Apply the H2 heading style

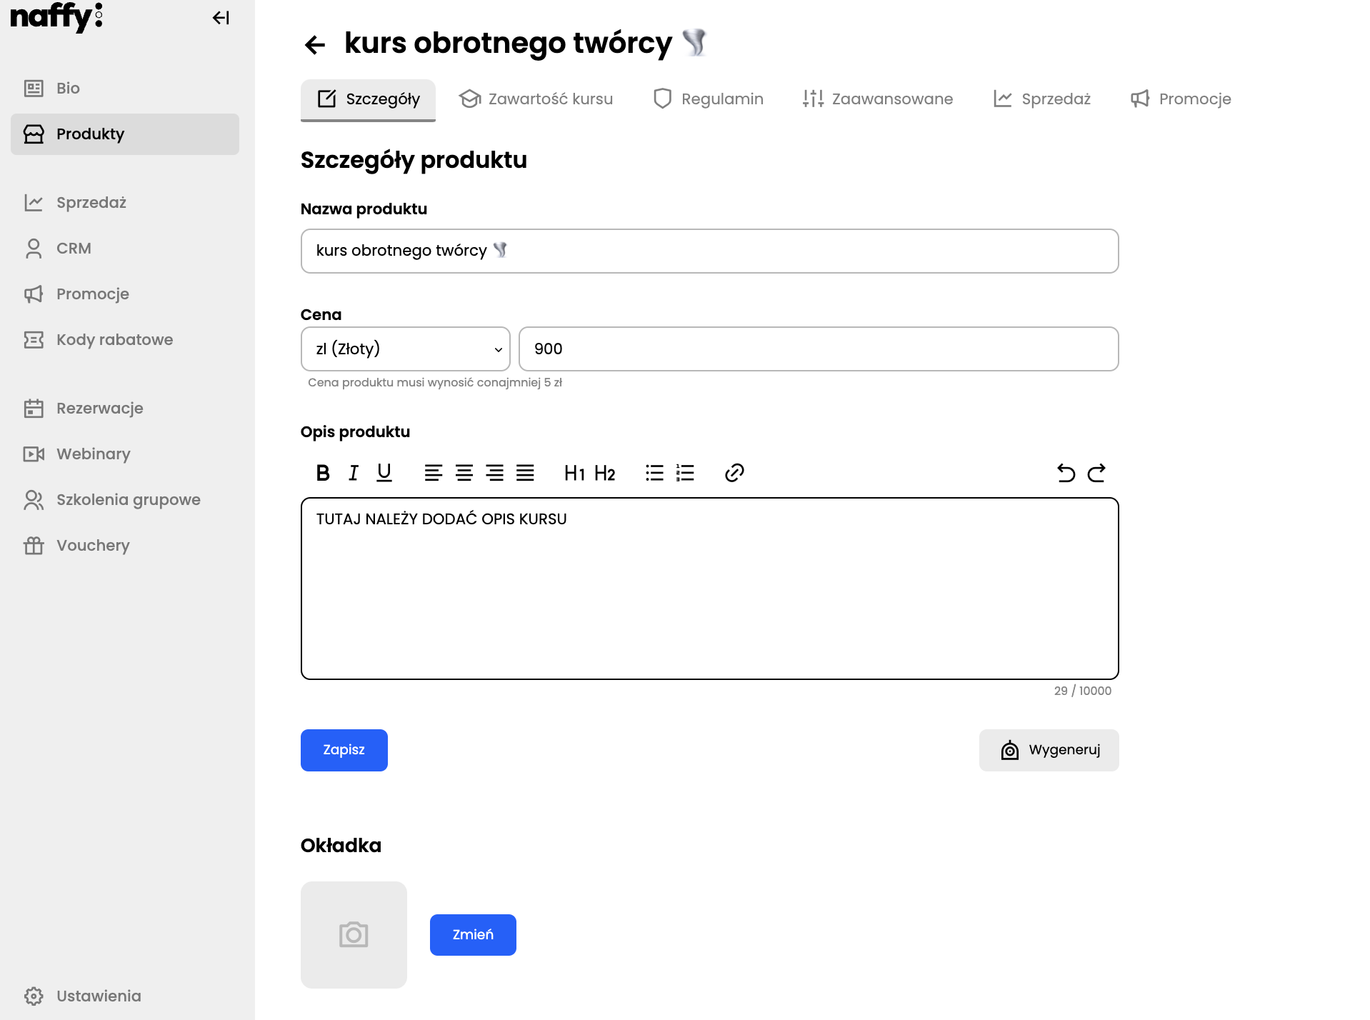pos(605,473)
